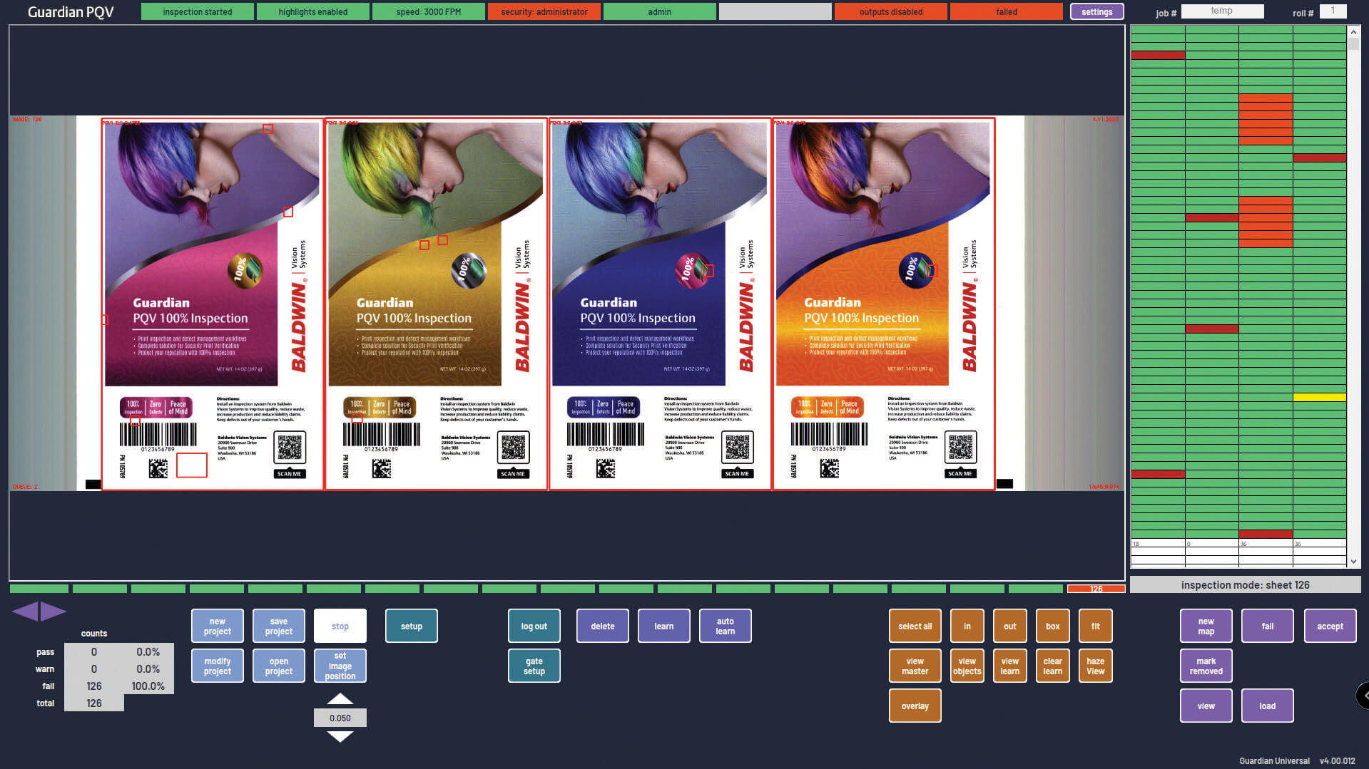Click the fail button
Screen dimensions: 1369x769
pos(1268,626)
